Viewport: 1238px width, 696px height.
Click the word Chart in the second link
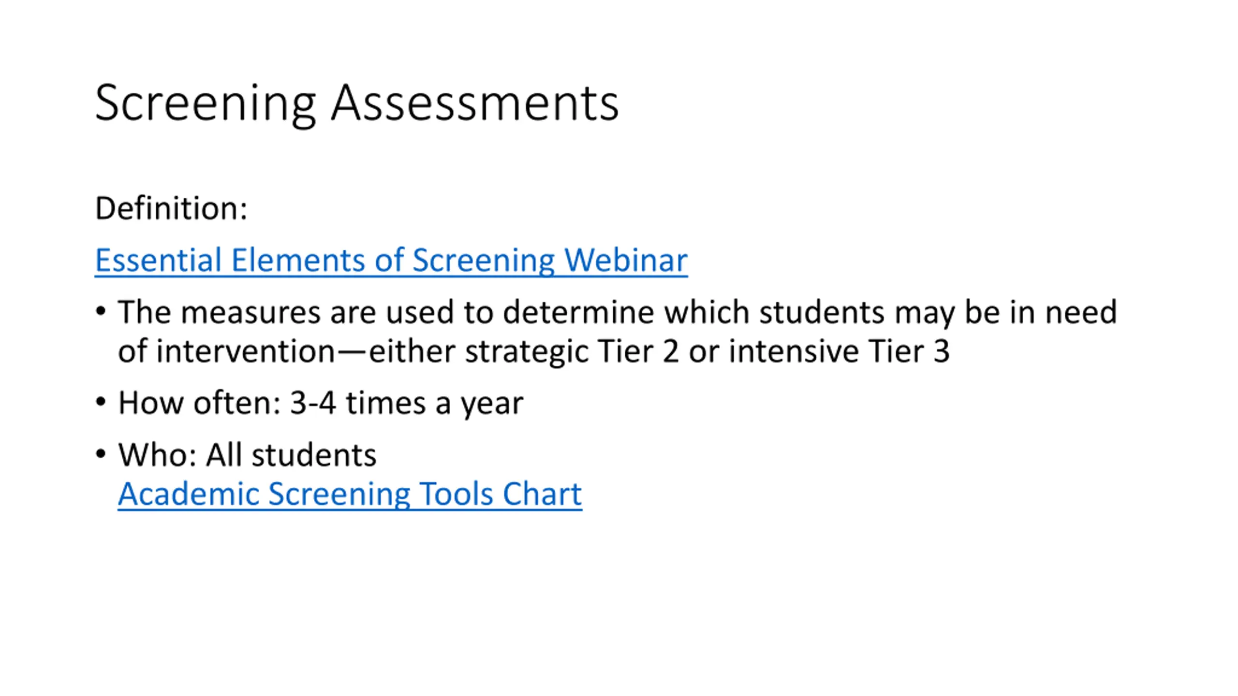click(x=542, y=494)
